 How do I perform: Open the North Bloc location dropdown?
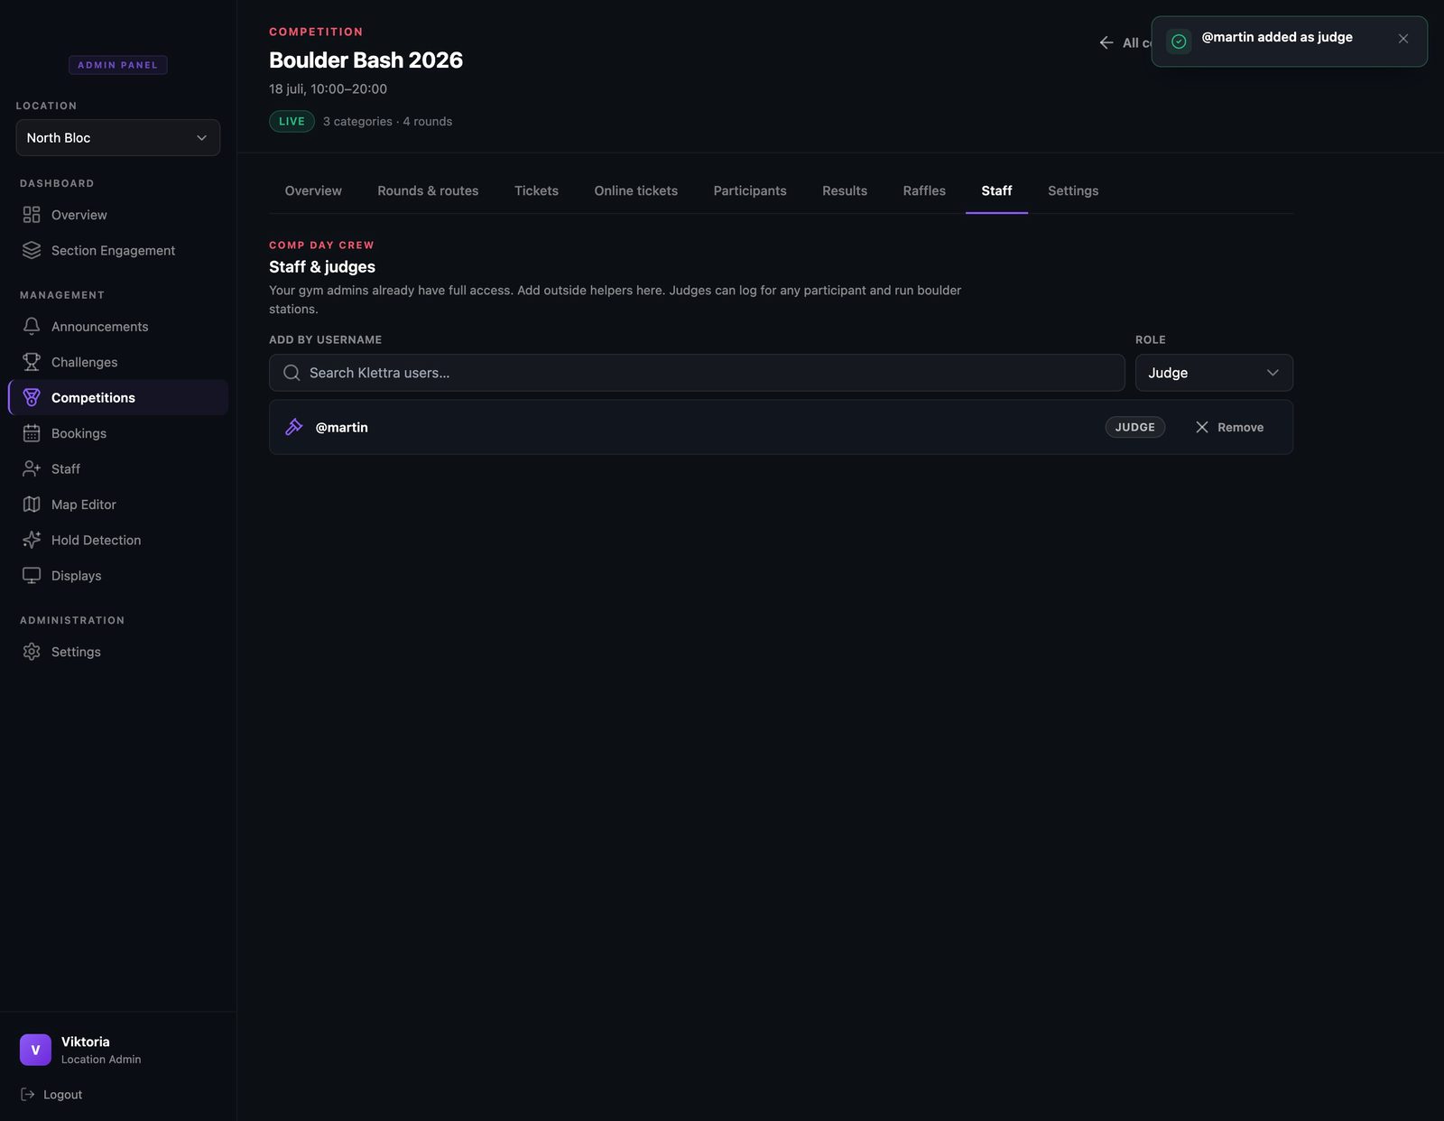pos(118,137)
